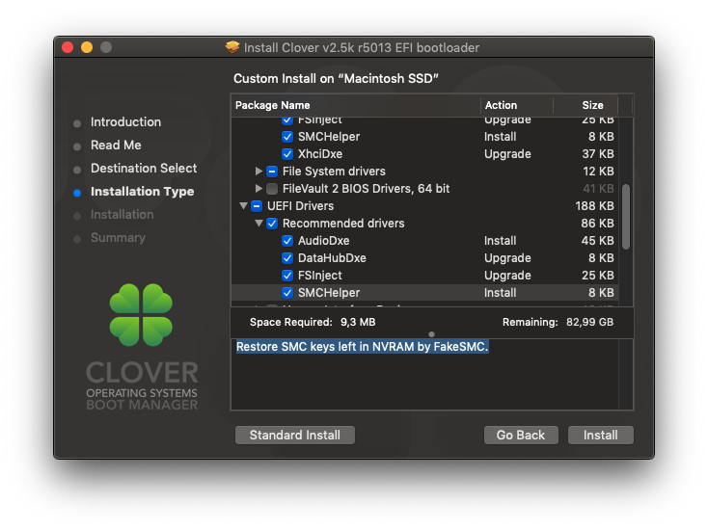Click 'Space Required: 9,3 MB' text

tap(313, 322)
